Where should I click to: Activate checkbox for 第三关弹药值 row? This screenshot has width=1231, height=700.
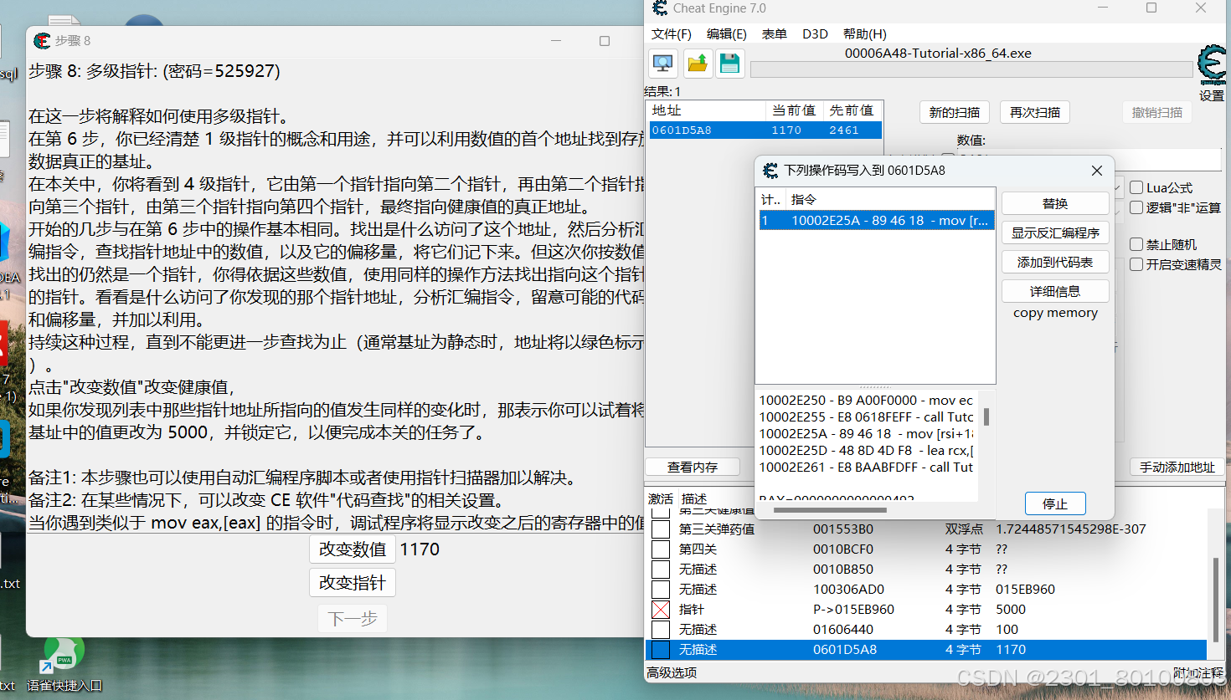[x=661, y=529]
